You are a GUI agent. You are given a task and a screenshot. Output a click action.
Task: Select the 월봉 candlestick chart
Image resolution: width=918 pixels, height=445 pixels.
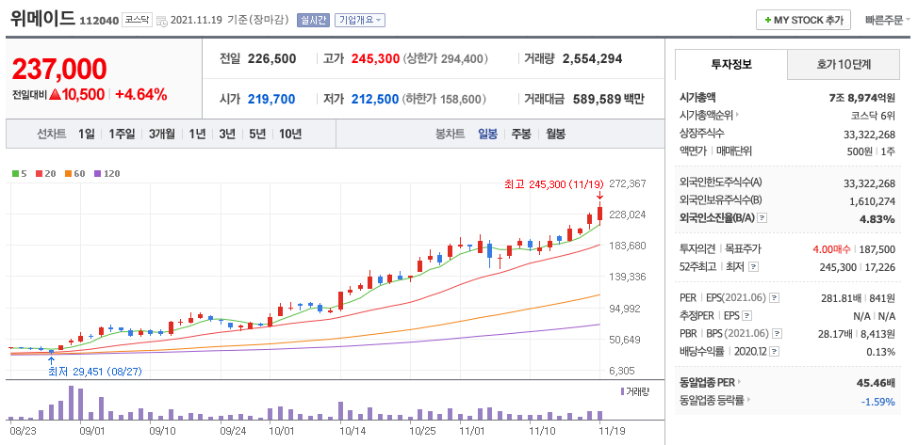coord(555,134)
